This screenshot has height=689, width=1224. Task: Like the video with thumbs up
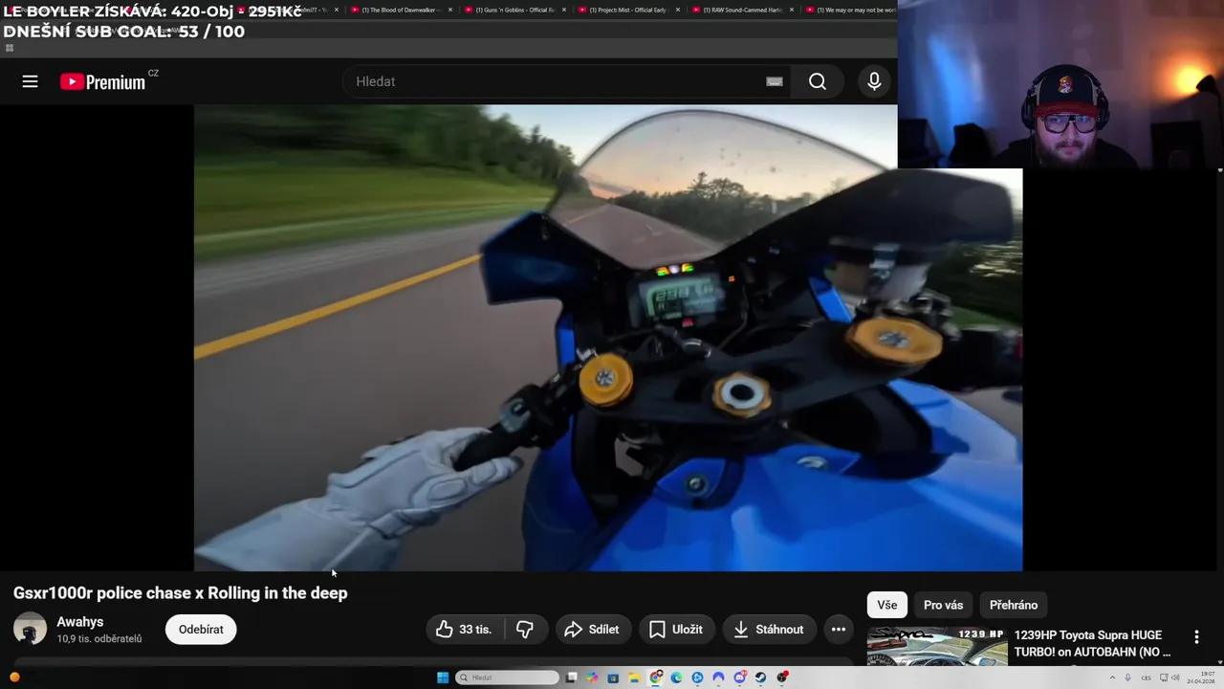coord(465,629)
